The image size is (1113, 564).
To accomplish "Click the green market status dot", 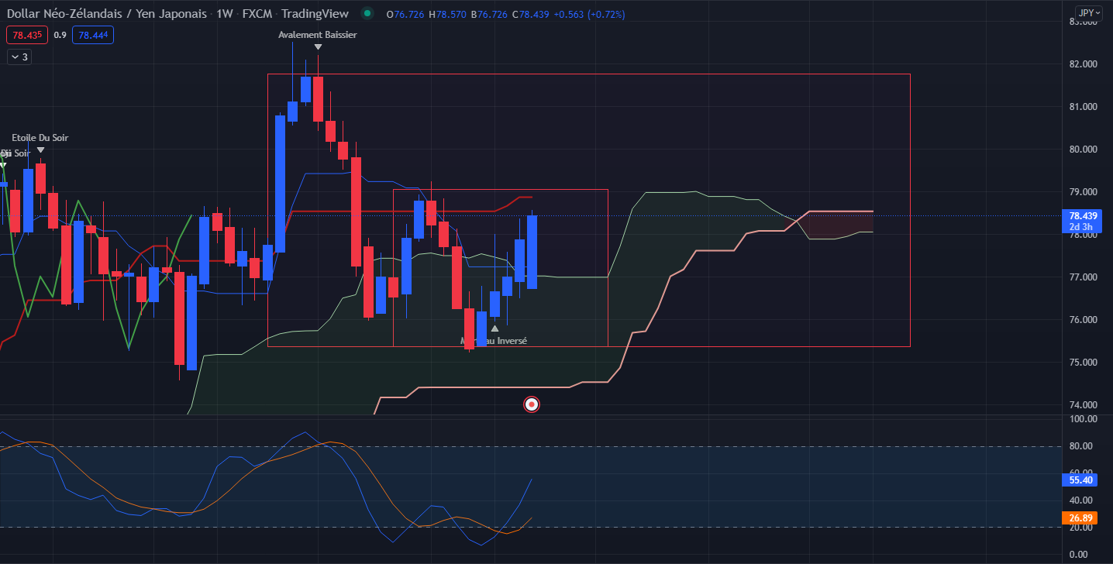I will coord(368,14).
